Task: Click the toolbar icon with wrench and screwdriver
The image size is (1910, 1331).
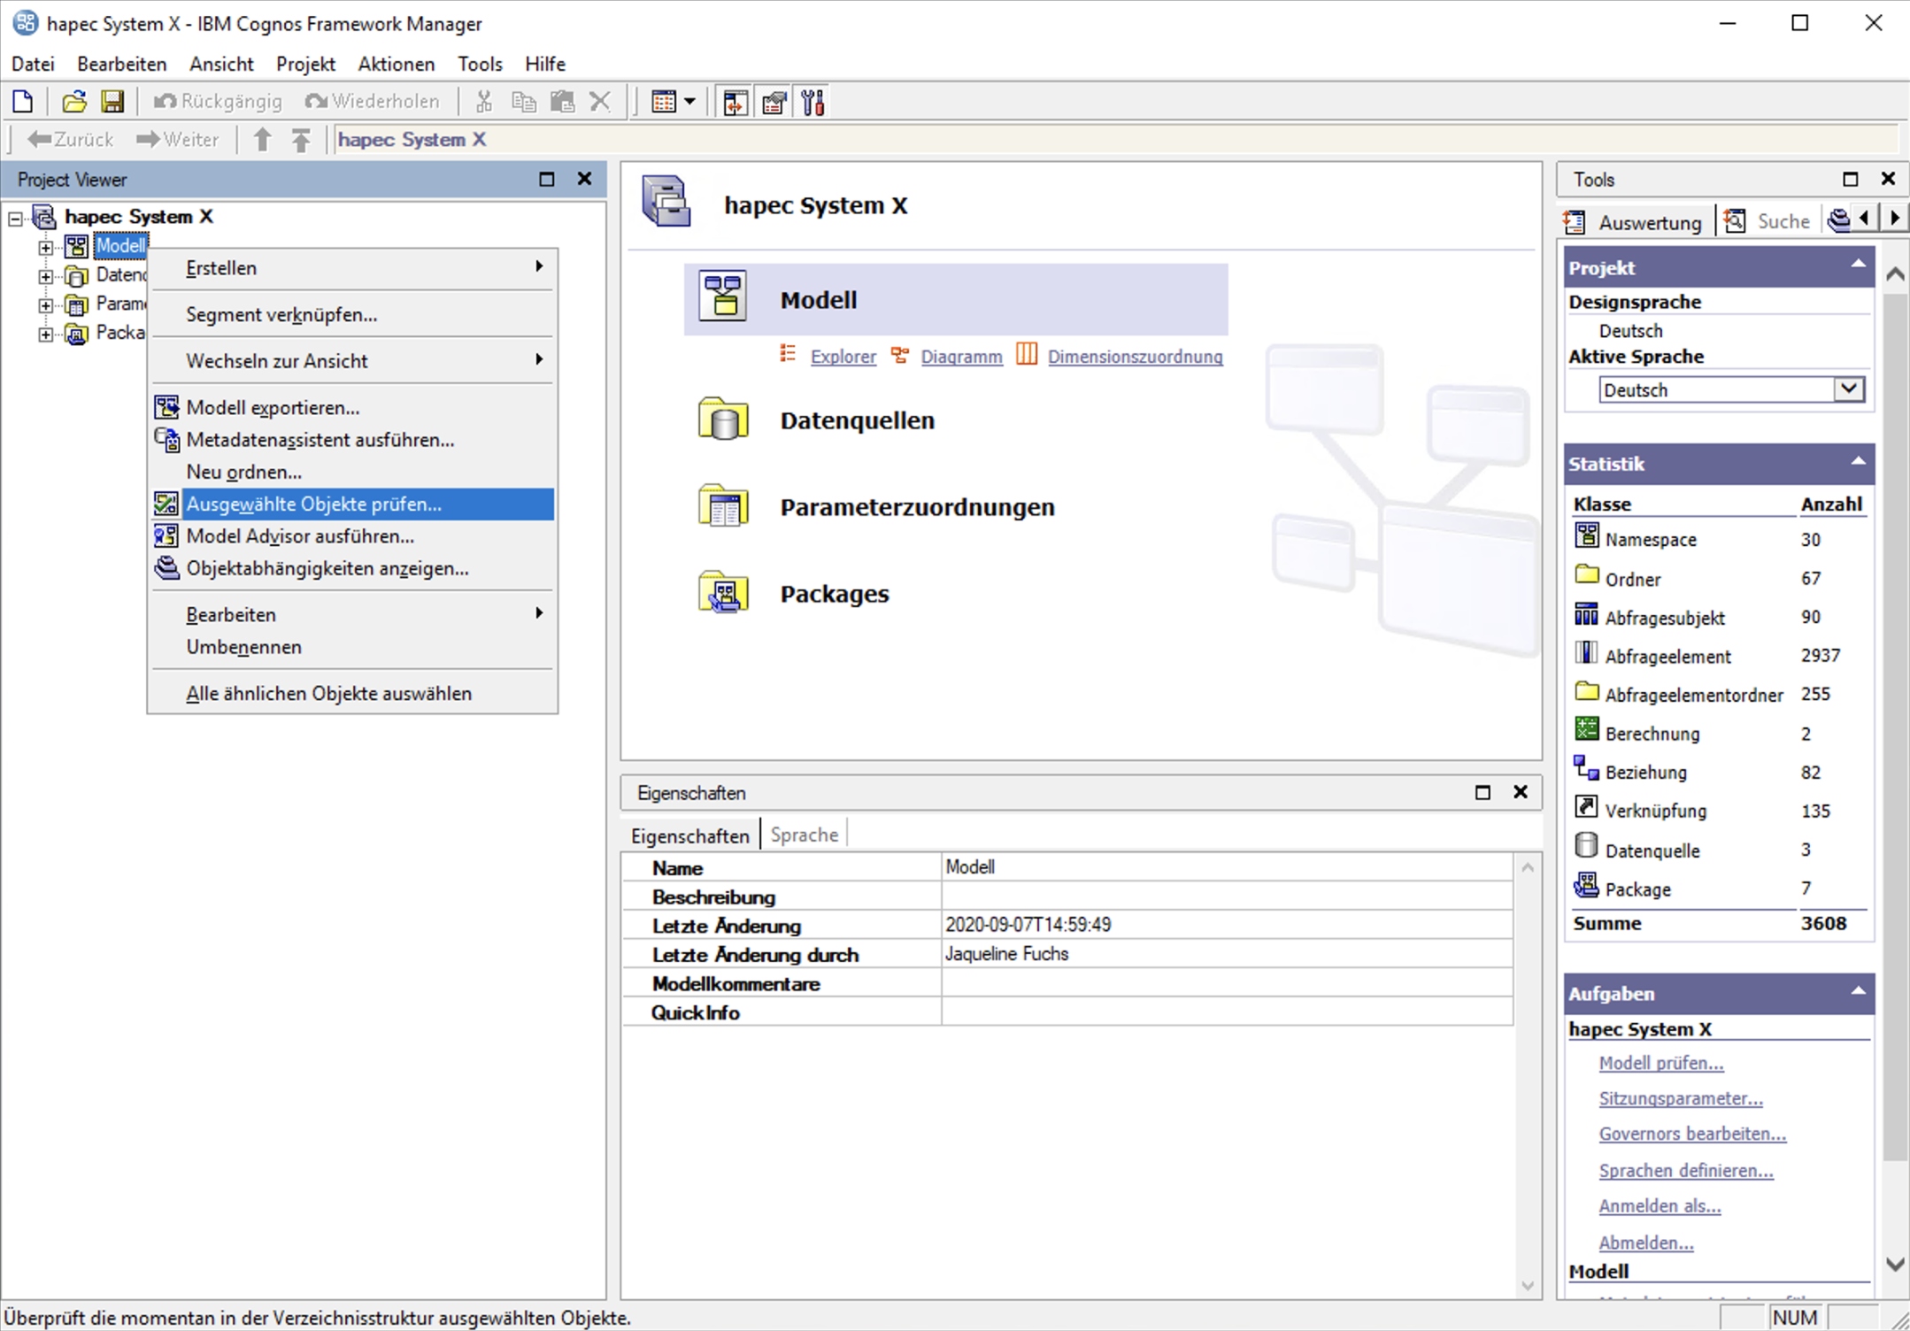Action: pos(813,102)
